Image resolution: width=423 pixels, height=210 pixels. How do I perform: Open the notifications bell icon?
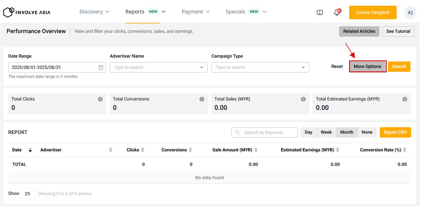(337, 12)
